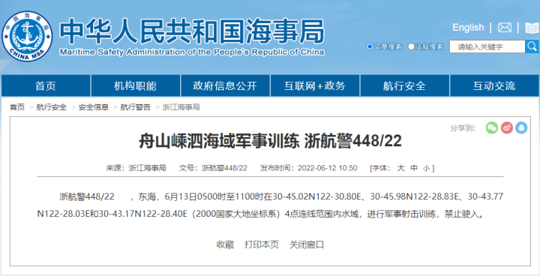540x276 pixels.
Task: Click 收藏 to bookmark page
Action: pos(225,244)
